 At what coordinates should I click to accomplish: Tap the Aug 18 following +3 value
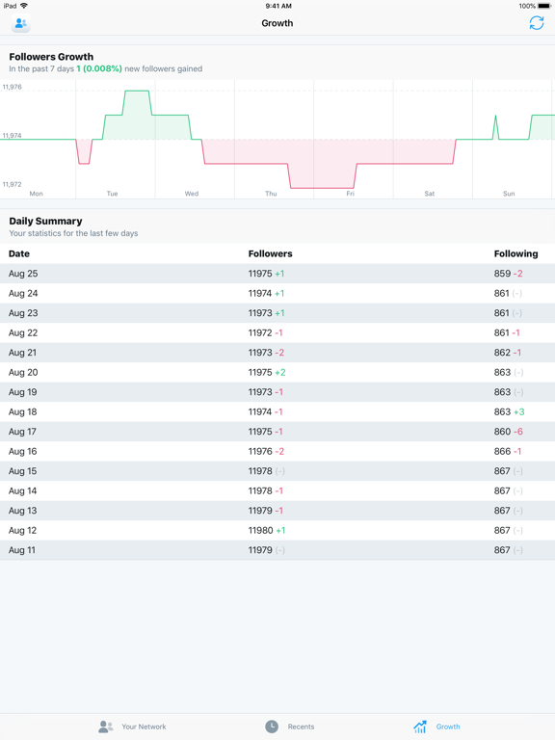pyautogui.click(x=519, y=412)
